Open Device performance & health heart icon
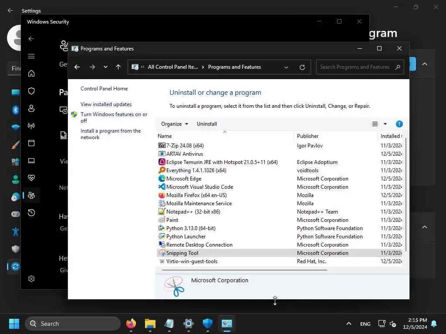 click(x=31, y=178)
